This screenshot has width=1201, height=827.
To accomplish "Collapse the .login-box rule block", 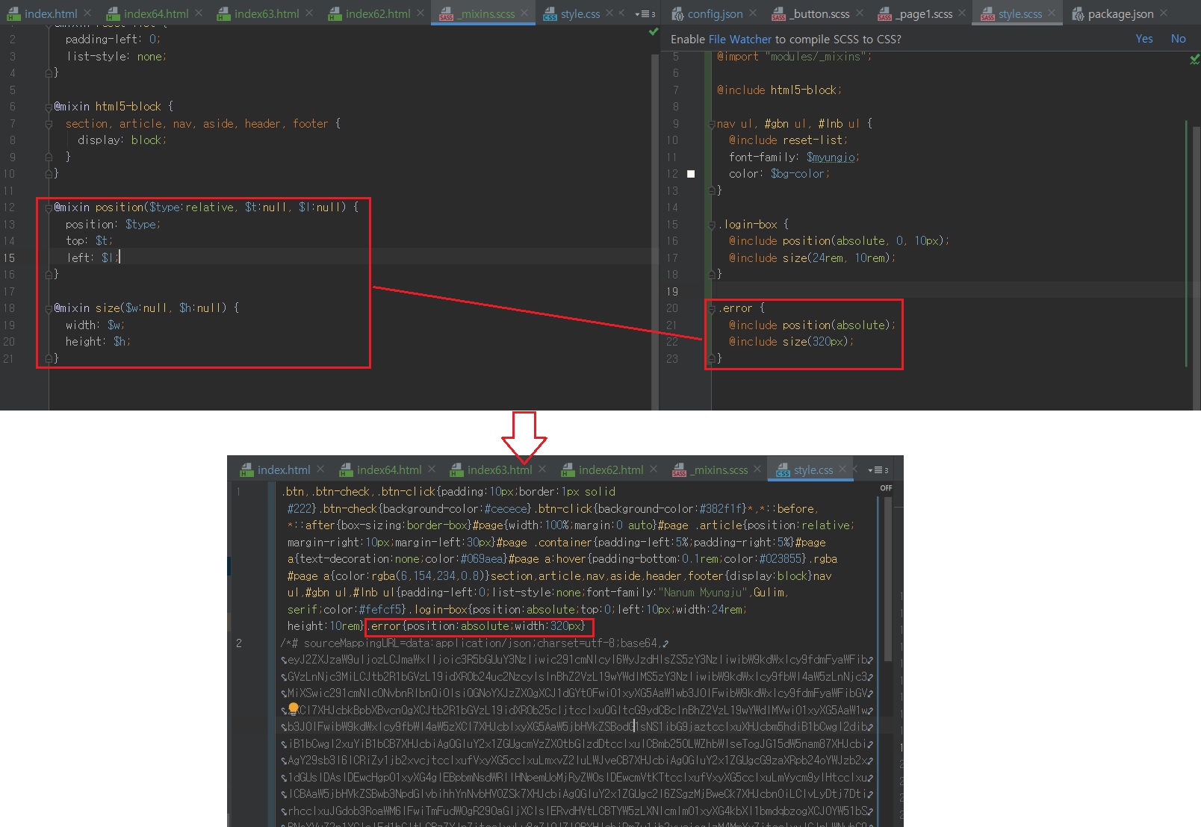I will 711,225.
